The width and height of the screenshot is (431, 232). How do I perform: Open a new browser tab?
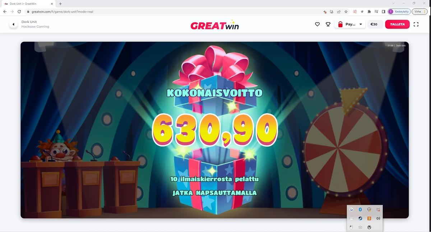[x=60, y=4]
